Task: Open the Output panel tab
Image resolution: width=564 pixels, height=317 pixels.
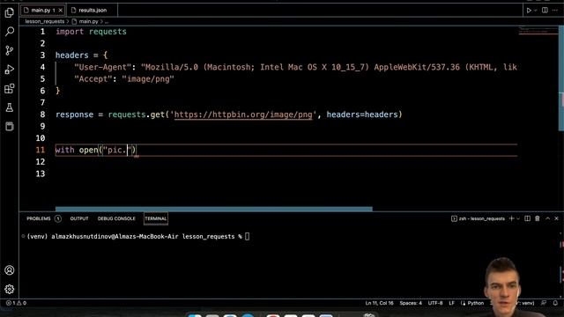Action: (79, 218)
